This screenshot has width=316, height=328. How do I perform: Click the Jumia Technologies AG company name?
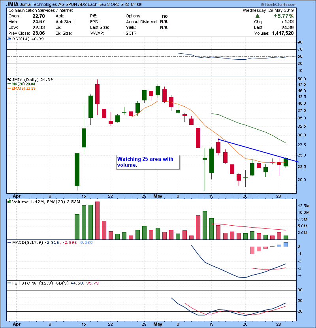coord(75,4)
